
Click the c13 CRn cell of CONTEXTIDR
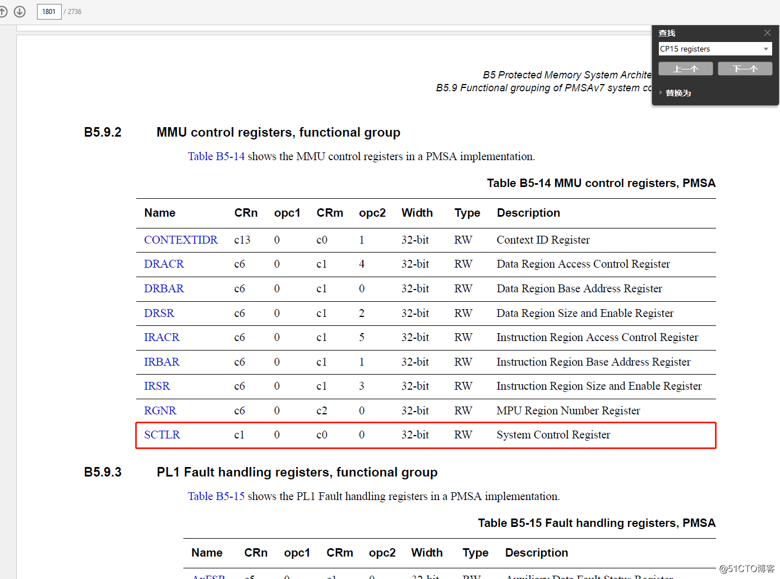tap(242, 240)
